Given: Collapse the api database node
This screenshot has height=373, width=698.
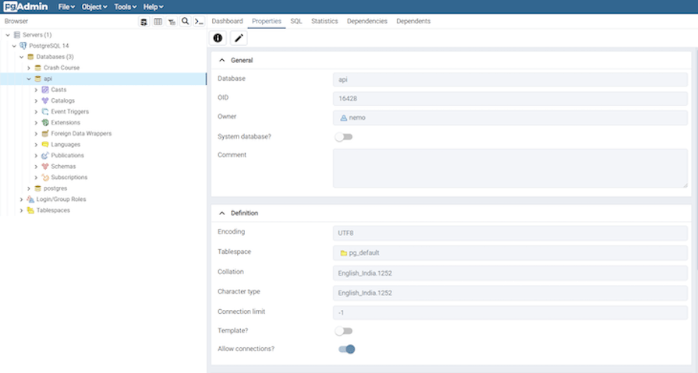Looking at the screenshot, I should (x=29, y=79).
